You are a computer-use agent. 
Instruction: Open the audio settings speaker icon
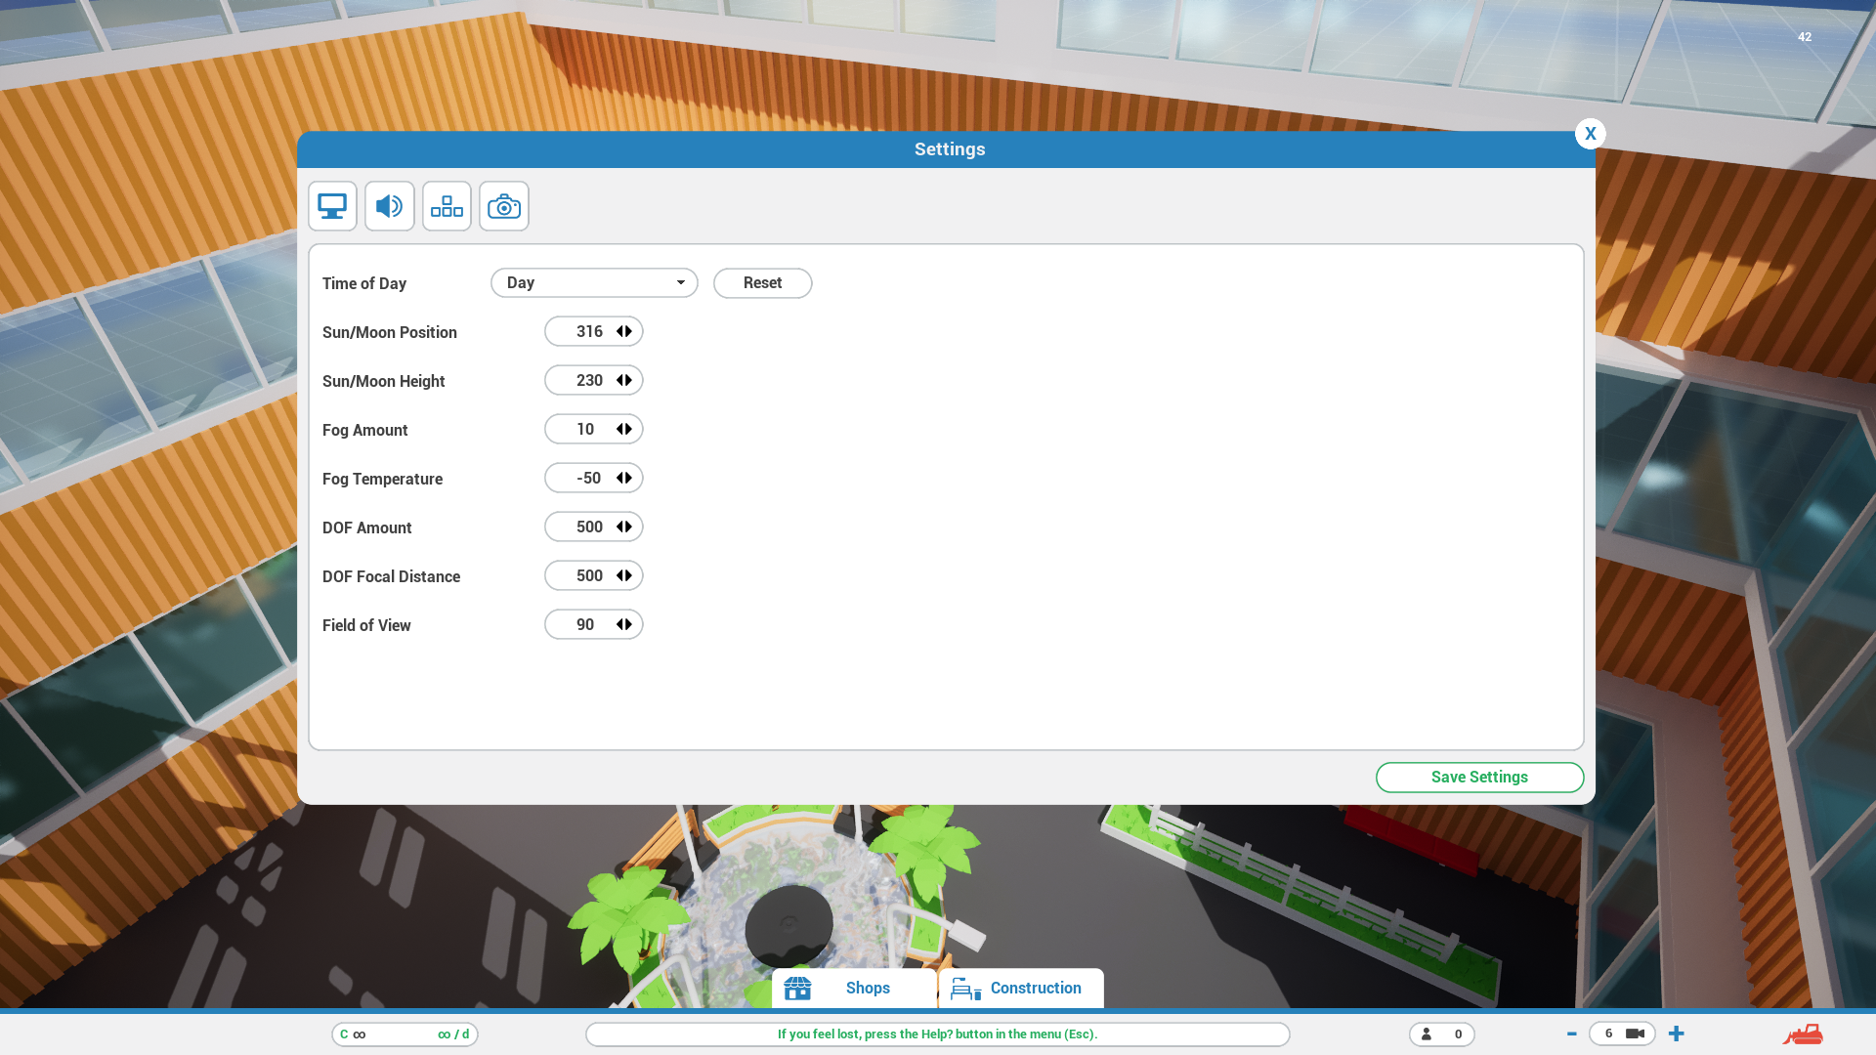point(389,206)
